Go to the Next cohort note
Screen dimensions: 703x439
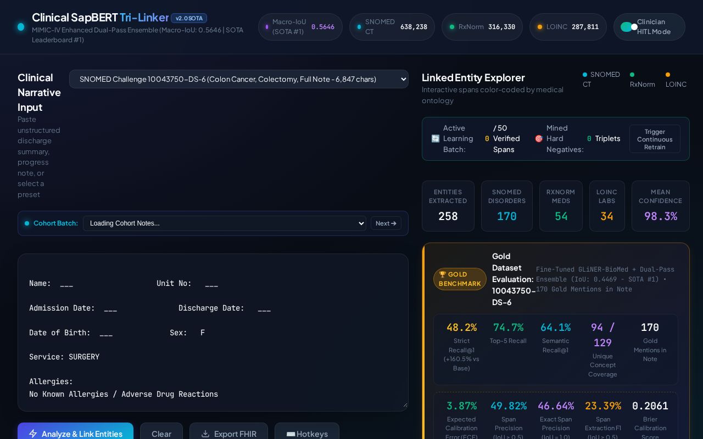click(x=386, y=223)
